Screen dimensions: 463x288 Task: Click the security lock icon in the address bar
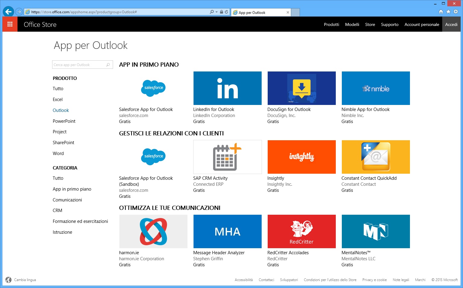[x=222, y=12]
